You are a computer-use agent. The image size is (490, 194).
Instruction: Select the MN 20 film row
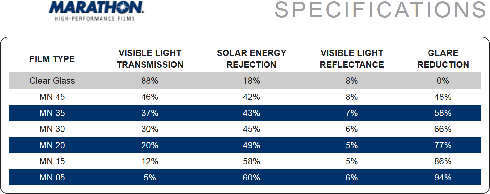[52, 145]
